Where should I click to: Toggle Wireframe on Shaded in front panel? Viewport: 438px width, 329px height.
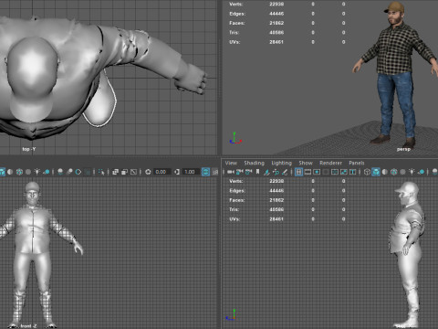(x=19, y=172)
